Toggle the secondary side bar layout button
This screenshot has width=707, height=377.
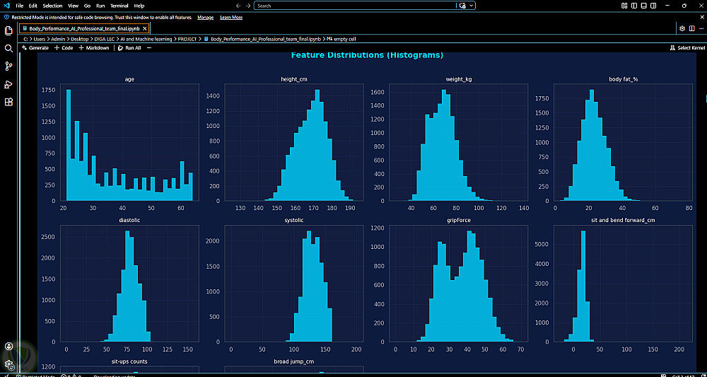[653, 6]
